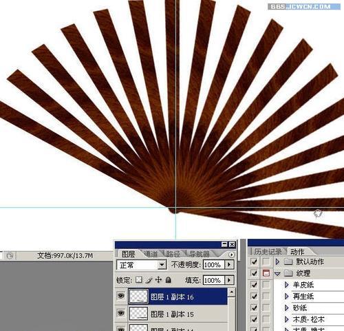
Task: Toggle the checkmark for 羊皮纸 action
Action: (x=254, y=285)
